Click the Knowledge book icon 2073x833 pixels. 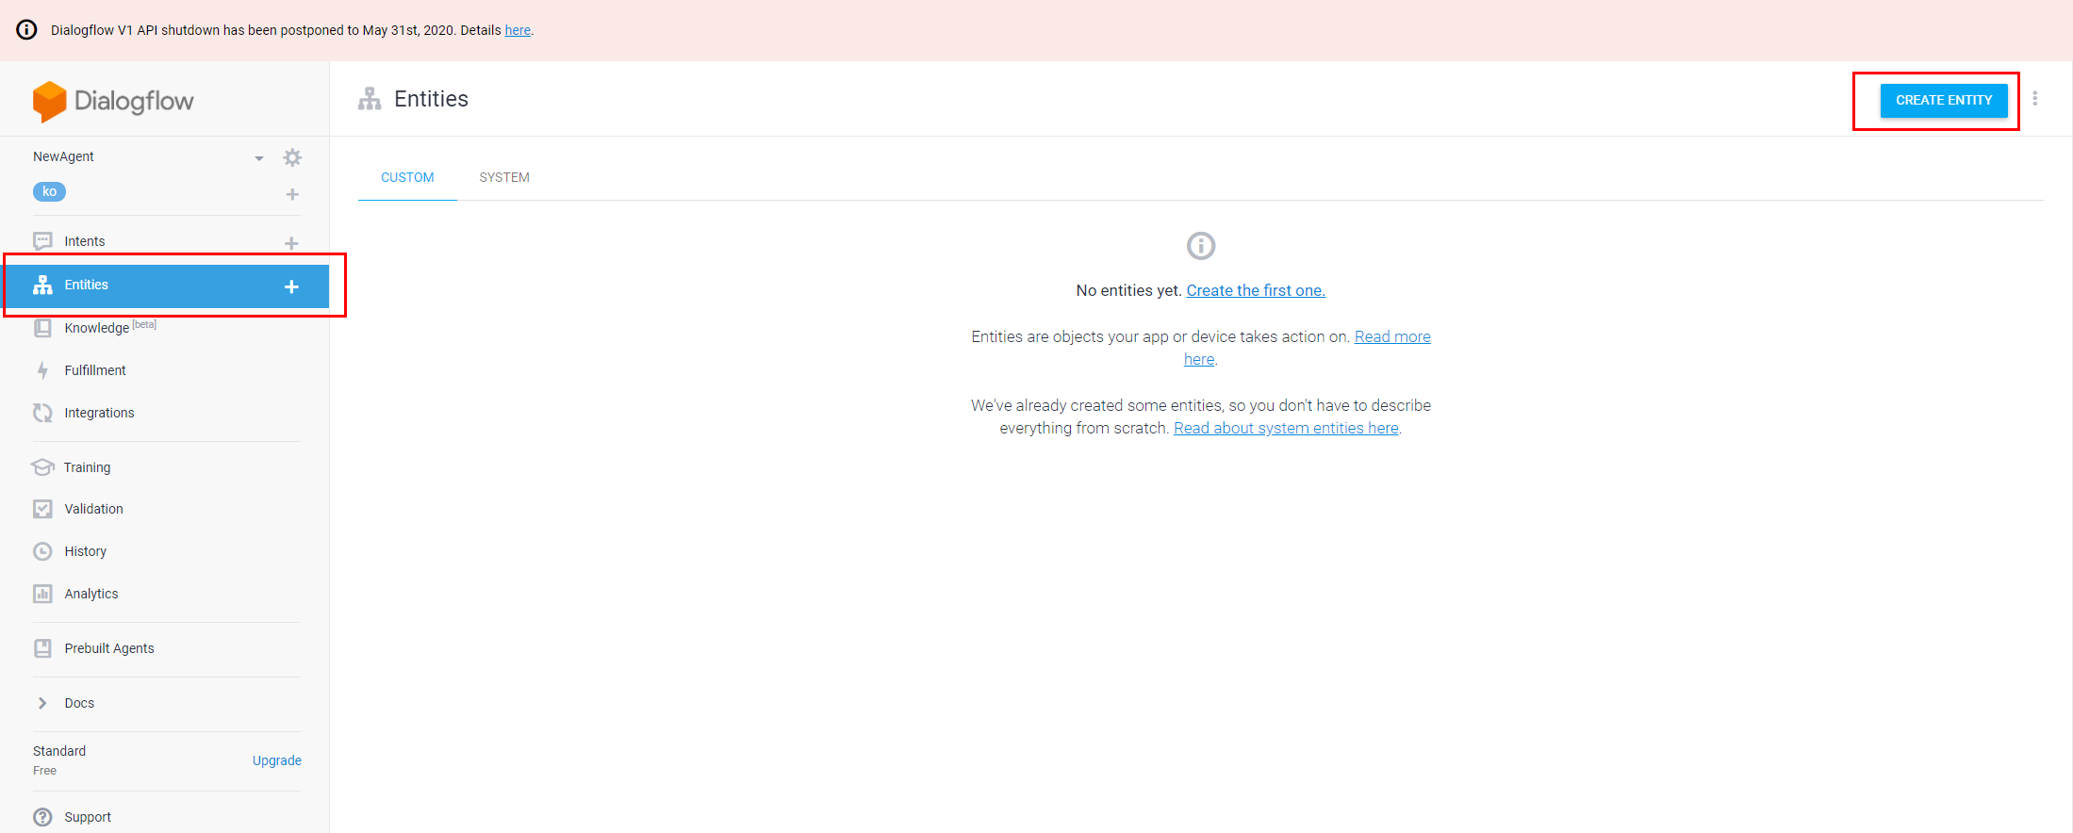tap(42, 328)
